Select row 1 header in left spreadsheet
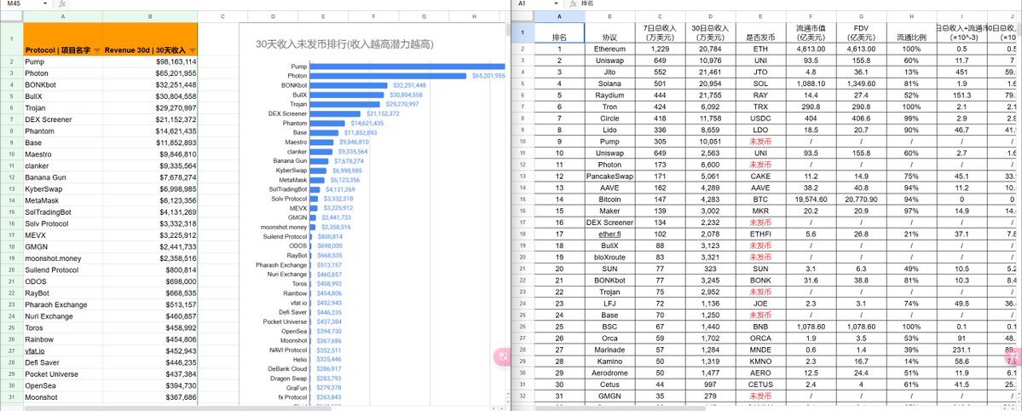The image size is (1022, 411). point(11,39)
